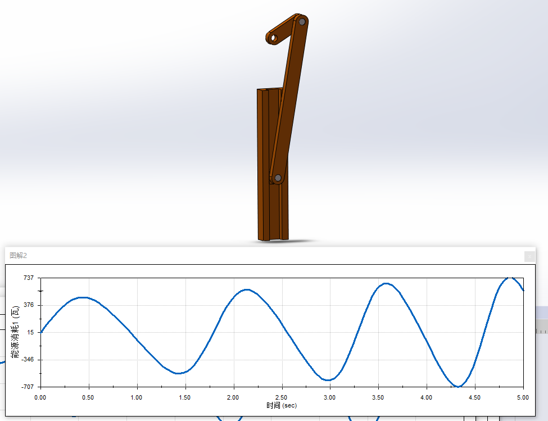Select the short crank link at the top
Screen dimensions: 548x421
[284, 30]
